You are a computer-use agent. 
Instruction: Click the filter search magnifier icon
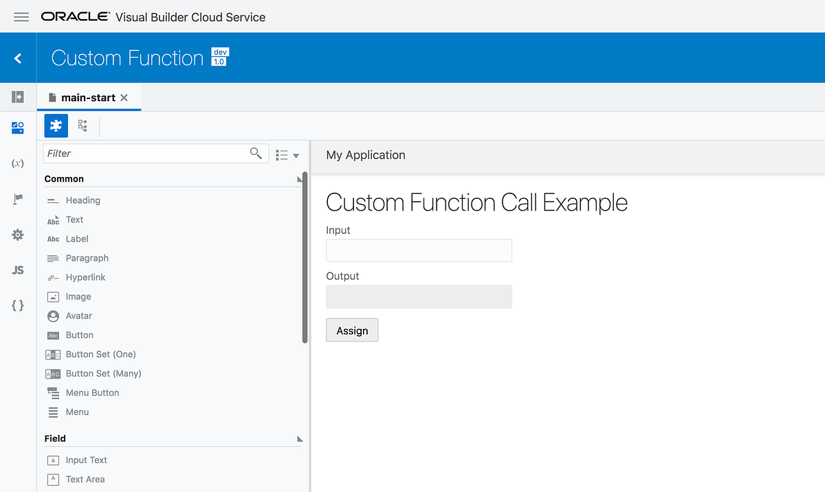pos(256,153)
